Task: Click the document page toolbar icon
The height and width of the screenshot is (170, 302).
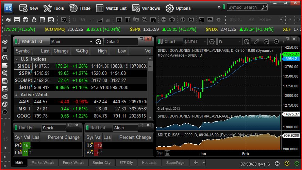Action: point(51,20)
